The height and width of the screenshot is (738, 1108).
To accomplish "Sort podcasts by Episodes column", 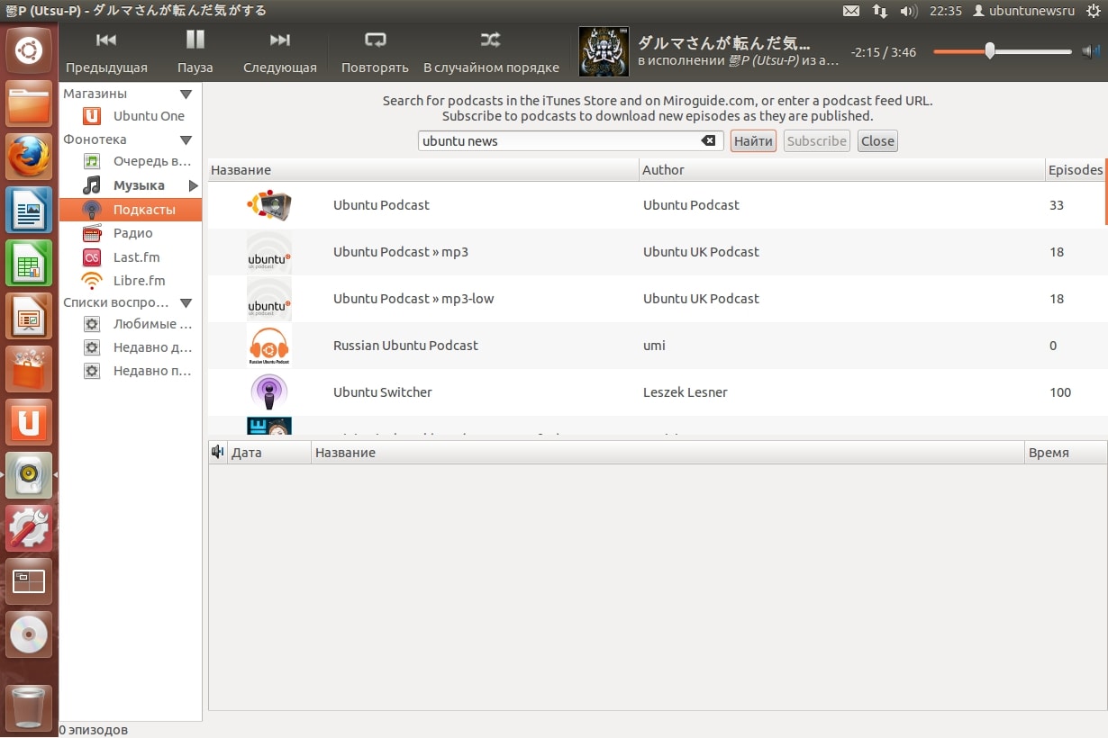I will tap(1075, 170).
